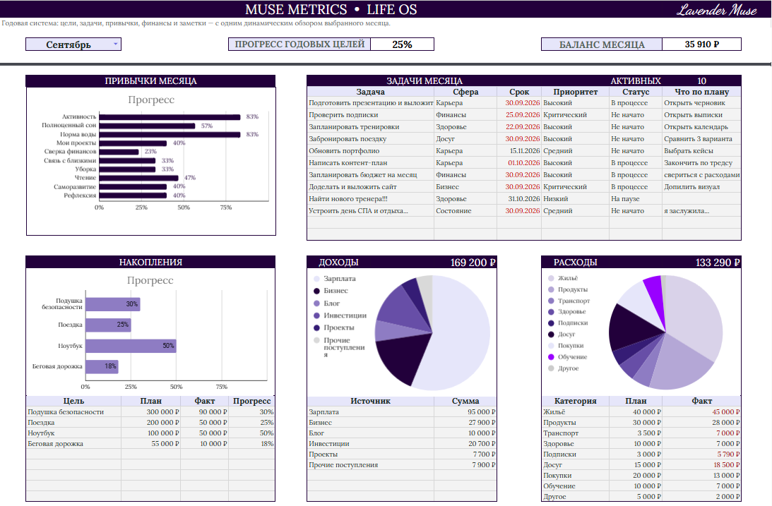Click the Инвестиции legend dot in Доходы
The height and width of the screenshot is (506, 772).
(x=316, y=315)
